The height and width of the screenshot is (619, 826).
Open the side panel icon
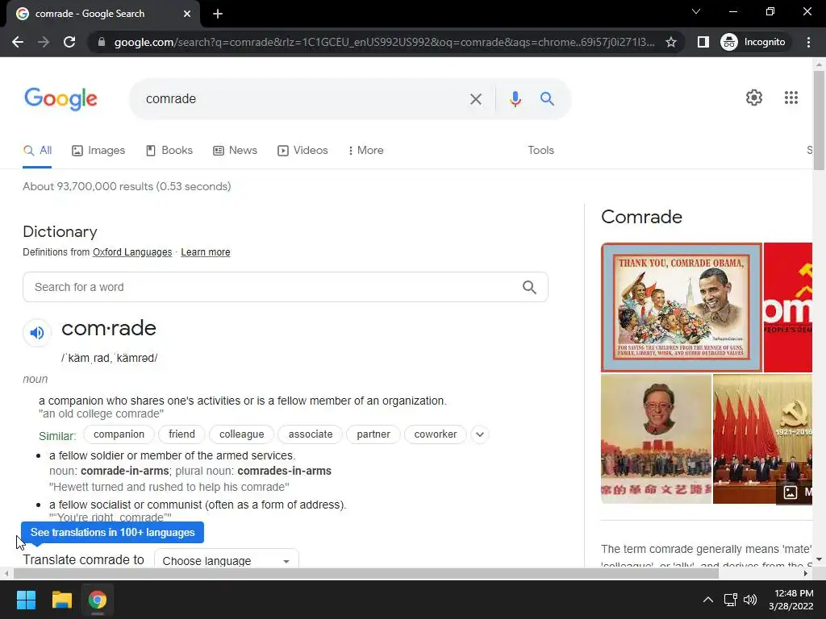click(703, 42)
